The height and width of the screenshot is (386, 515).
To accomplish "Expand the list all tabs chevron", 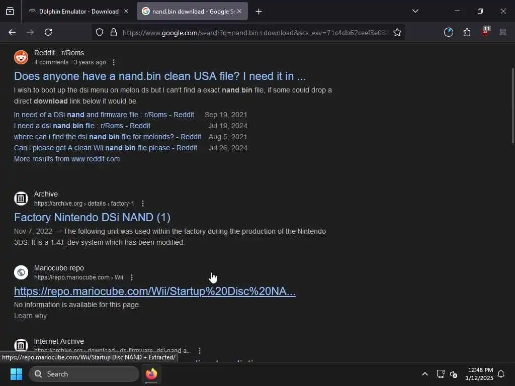I will click(415, 11).
